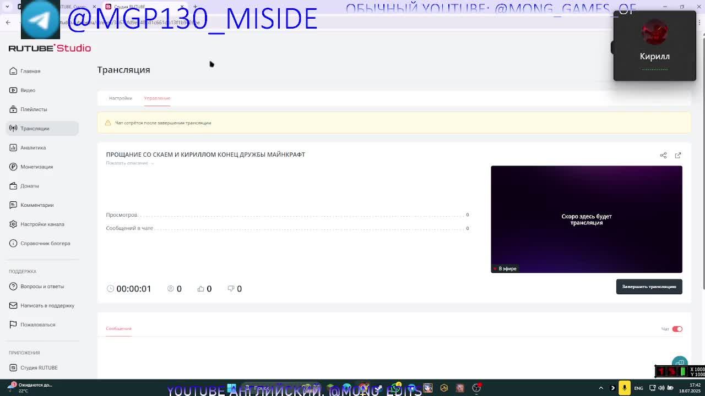Click the Донаты sidebar icon

[x=13, y=186]
